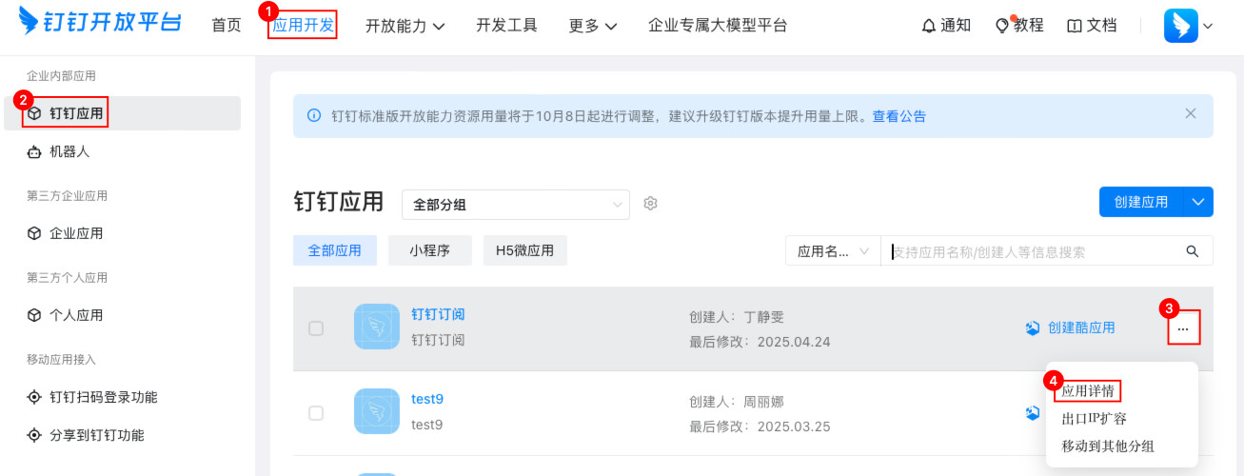The image size is (1244, 476).
Task: Choose 应用详情 from the context menu
Action: click(x=1089, y=390)
